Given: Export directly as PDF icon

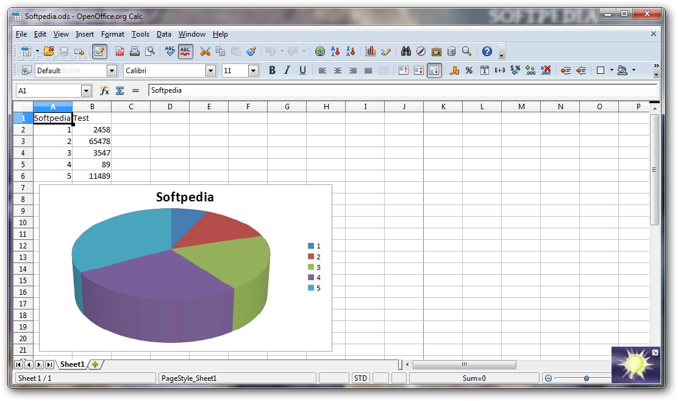Looking at the screenshot, I should (120, 51).
